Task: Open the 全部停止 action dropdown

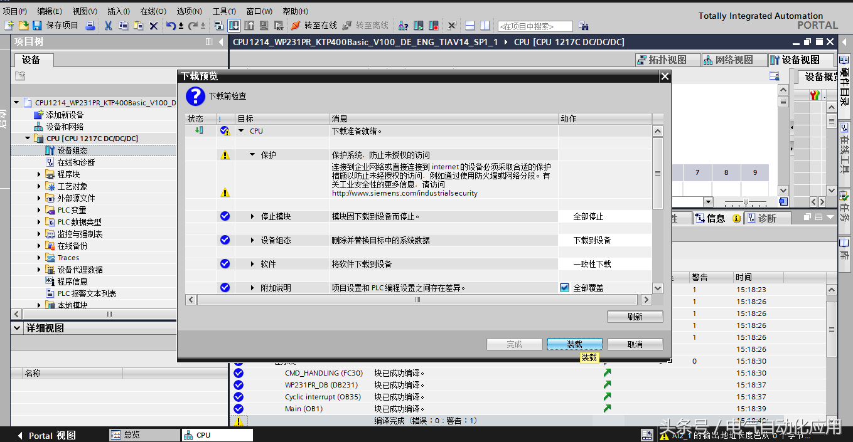Action: pyautogui.click(x=605, y=216)
